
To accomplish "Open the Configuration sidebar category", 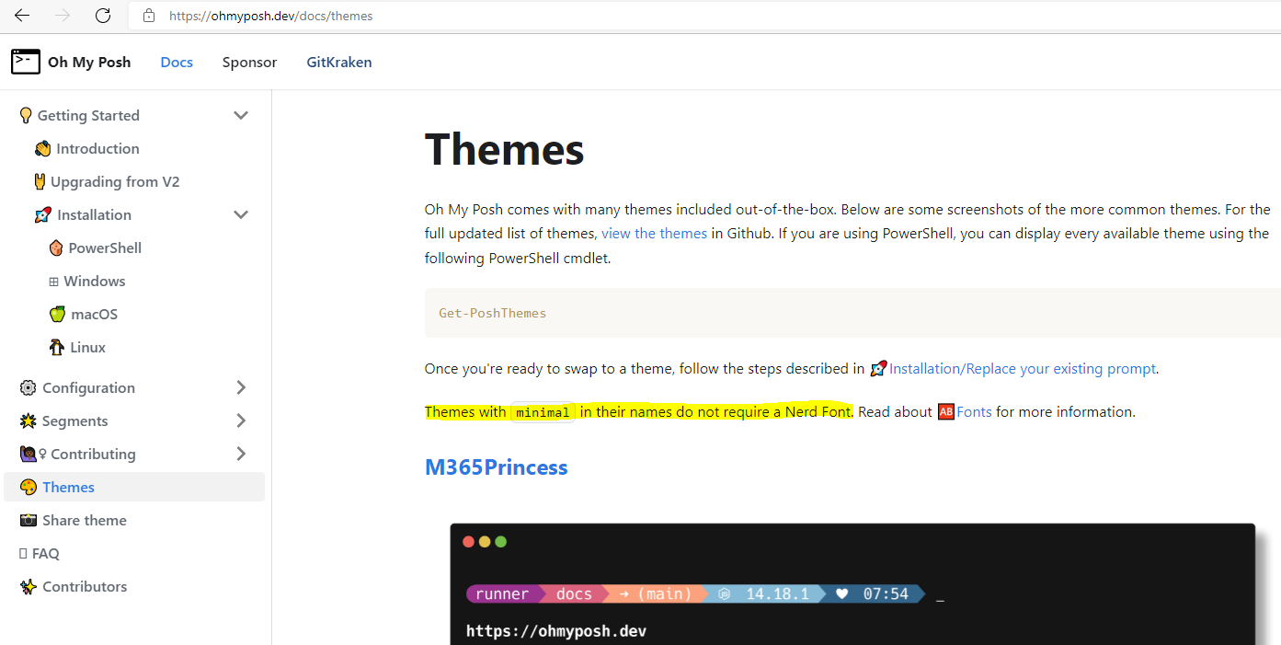I will [x=88, y=387].
